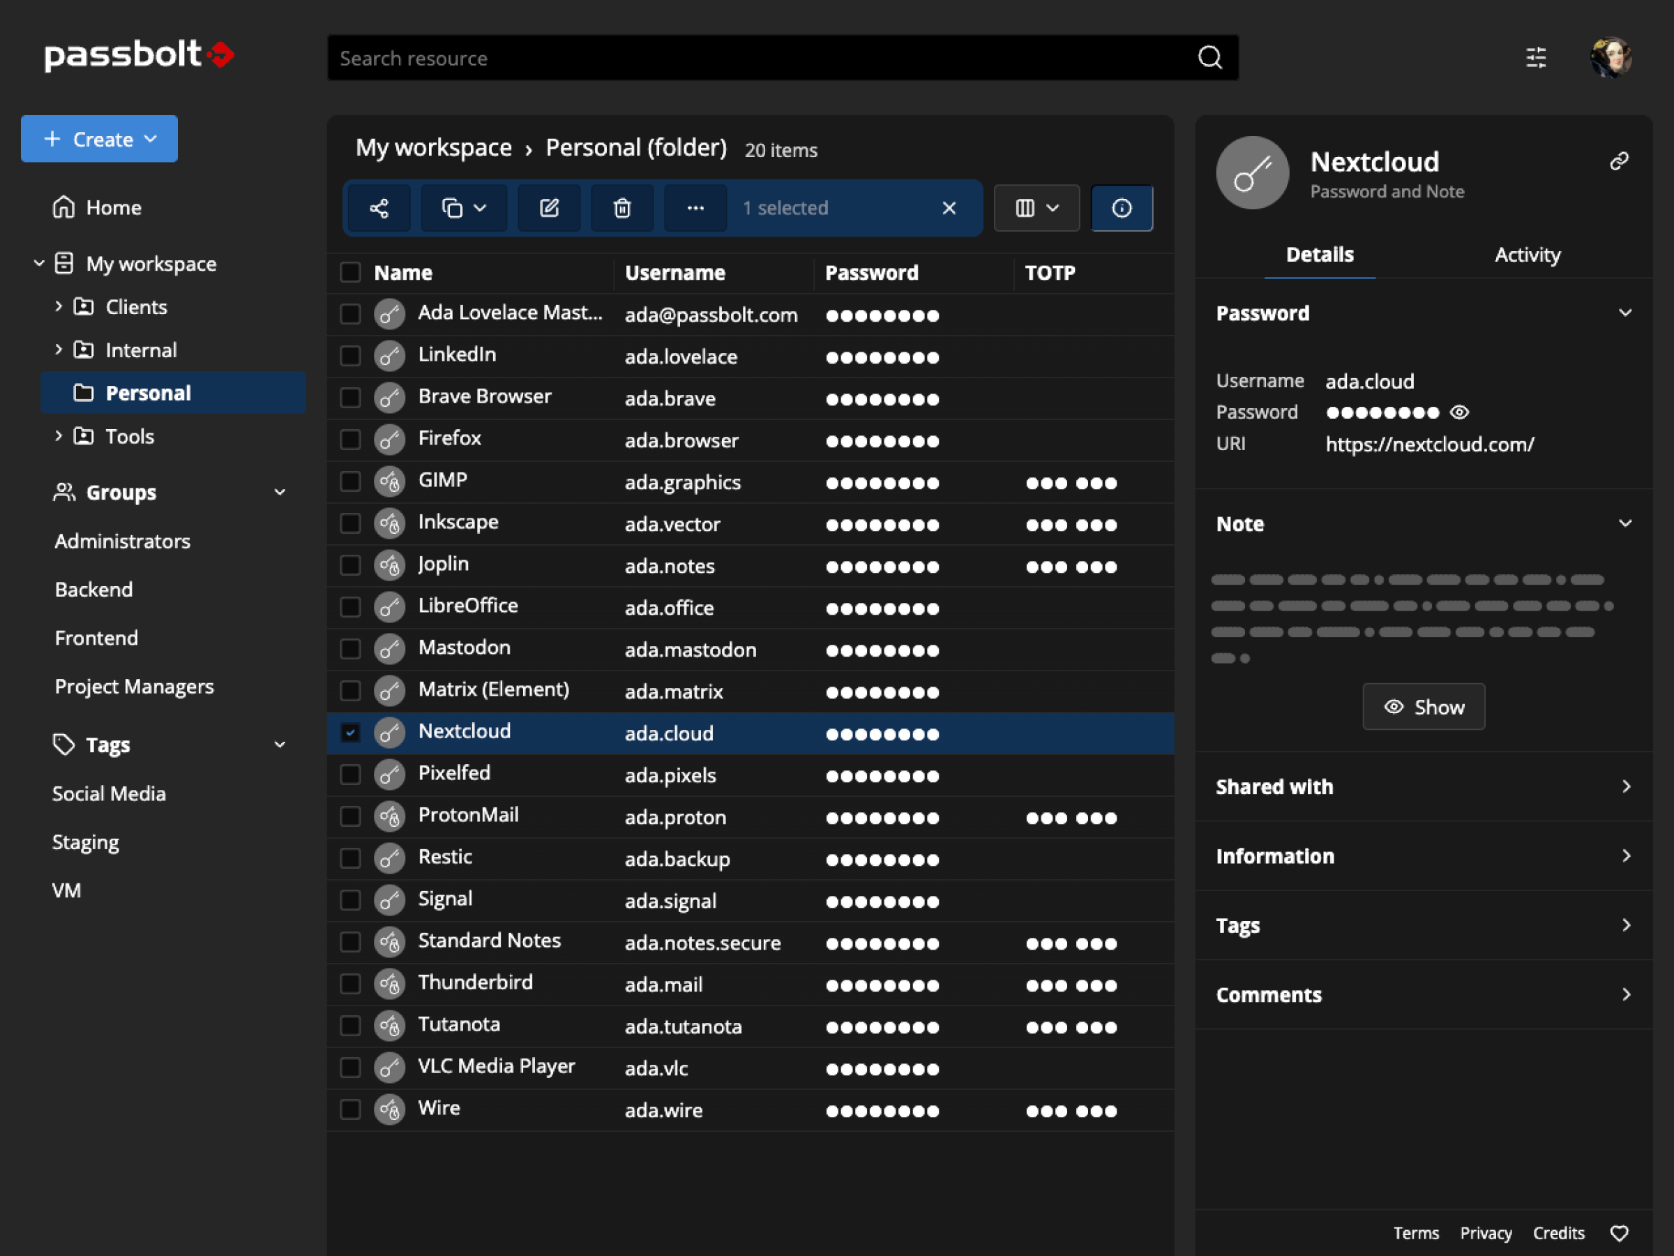Collapse the Password section in details

tap(1624, 313)
